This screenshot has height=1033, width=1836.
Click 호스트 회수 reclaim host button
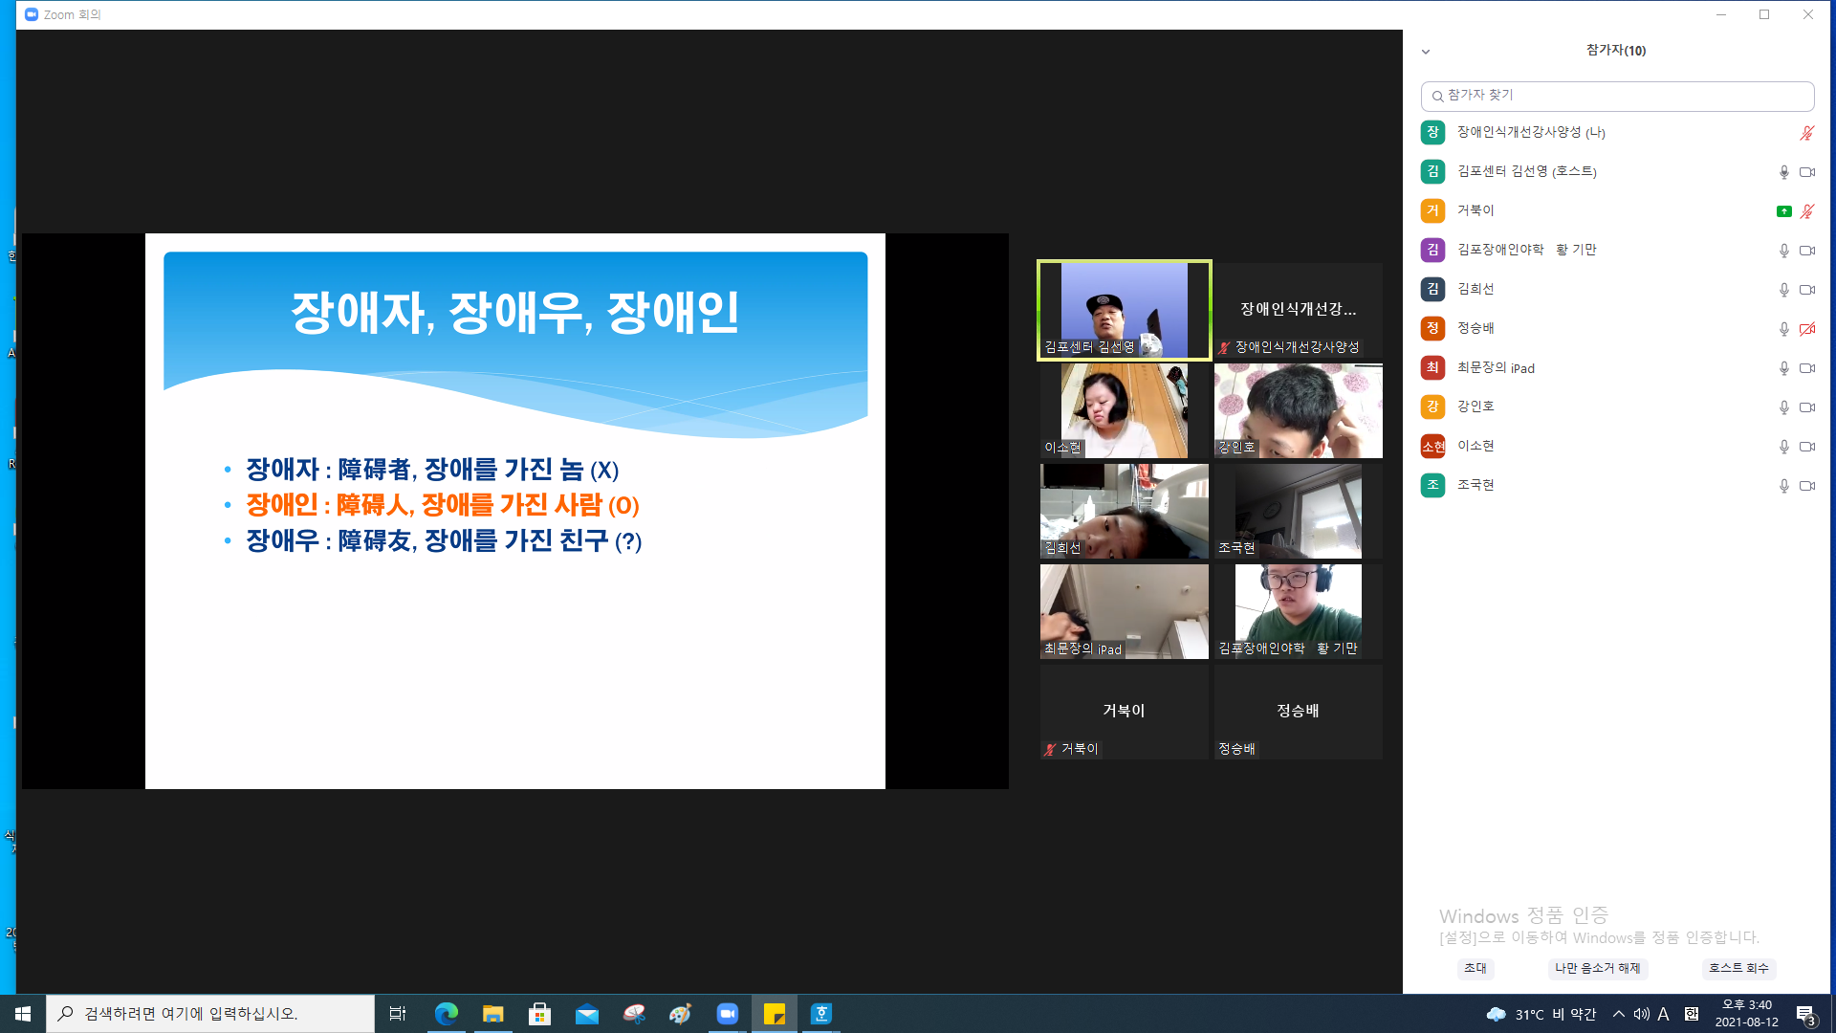coord(1738,968)
